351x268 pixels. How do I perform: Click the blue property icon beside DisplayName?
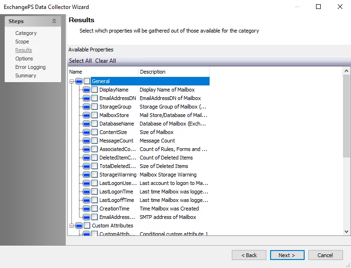pos(87,90)
